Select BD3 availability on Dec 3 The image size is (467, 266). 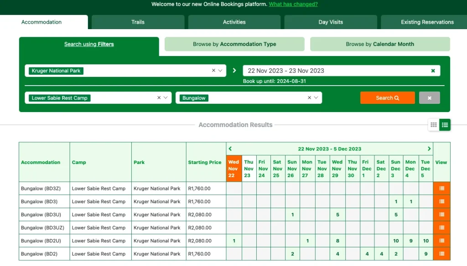(x=396, y=201)
